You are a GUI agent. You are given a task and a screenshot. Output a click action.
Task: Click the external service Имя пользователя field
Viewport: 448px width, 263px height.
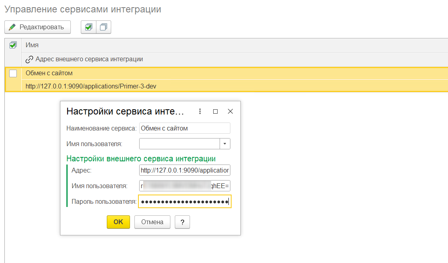(x=184, y=186)
